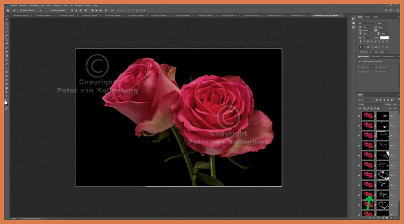This screenshot has height=224, width=404.
Task: Open the History collapsed panel icon
Action: tap(354, 19)
